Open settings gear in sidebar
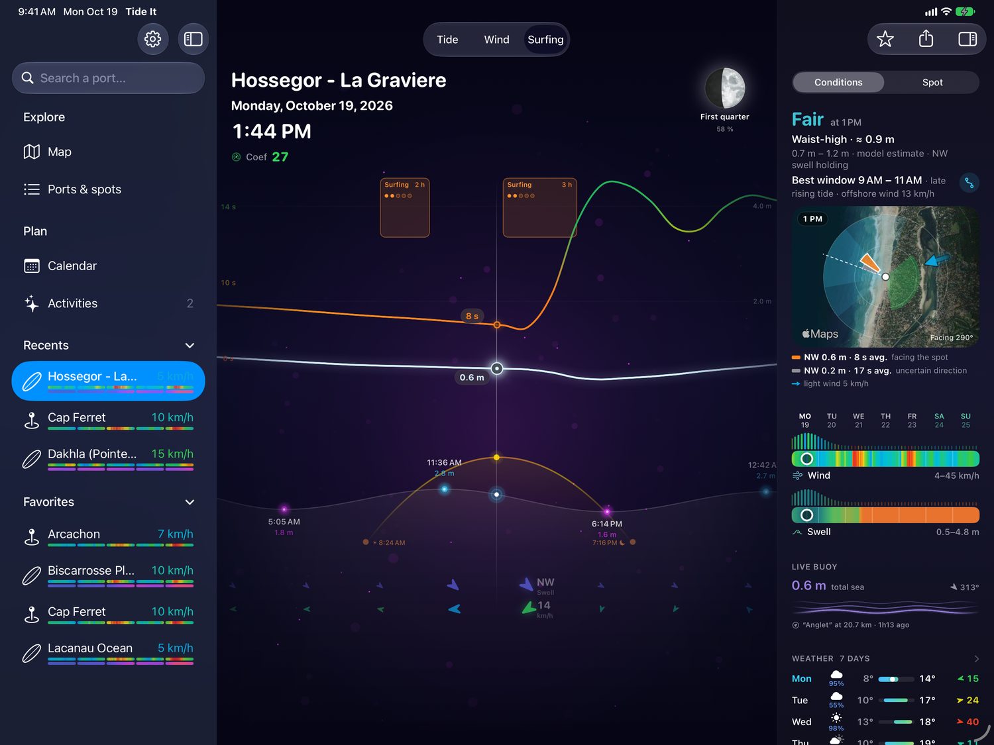The image size is (994, 745). (152, 39)
